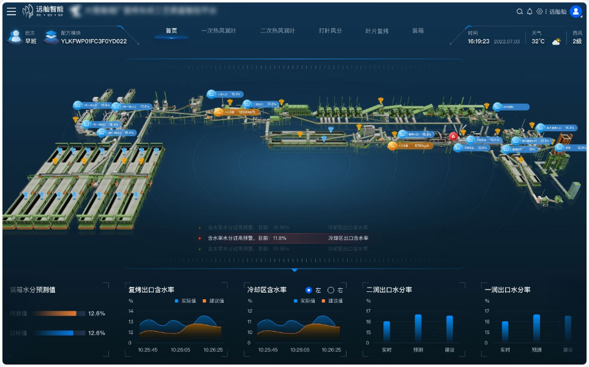Click the blue user avatar icon
Image resolution: width=589 pixels, height=367 pixels.
click(576, 11)
